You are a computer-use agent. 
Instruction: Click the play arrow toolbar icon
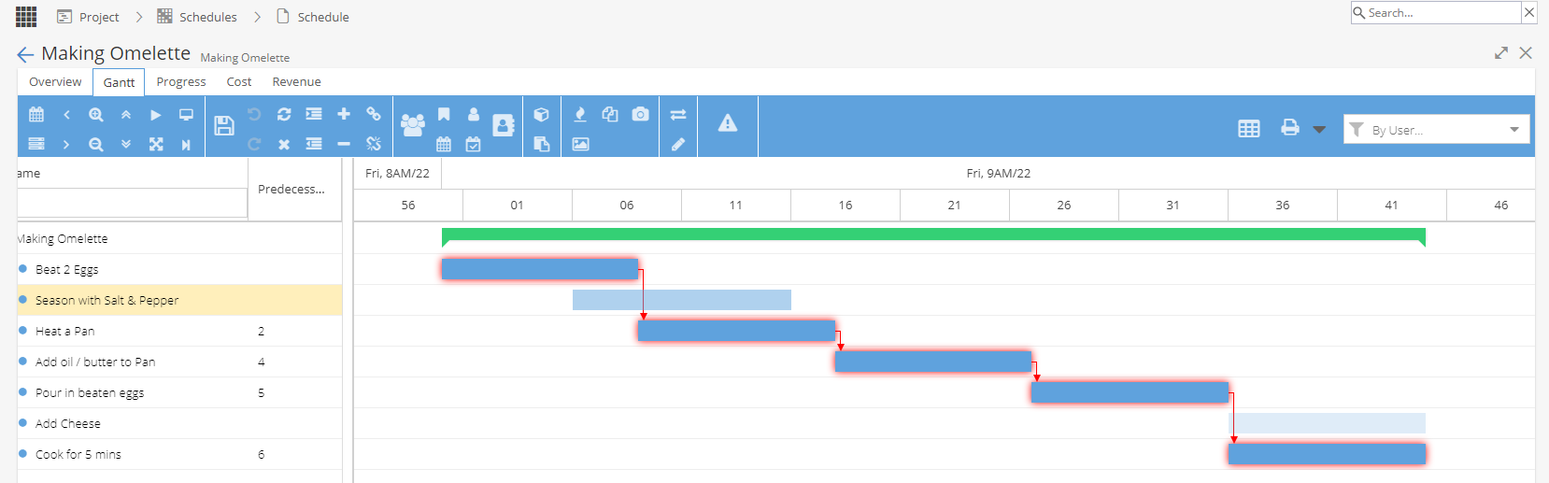point(156,114)
